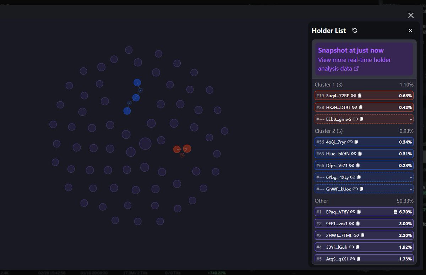Select holder address text 33Yi...fGuh

[x=337, y=247]
